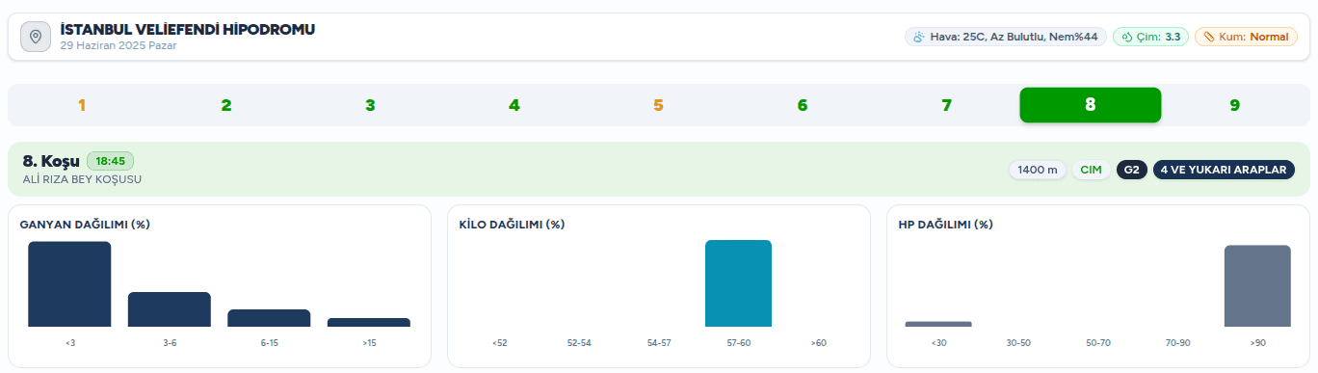This screenshot has height=373, width=1318.
Task: Click the Kum: Normal pill
Action: 1246,37
